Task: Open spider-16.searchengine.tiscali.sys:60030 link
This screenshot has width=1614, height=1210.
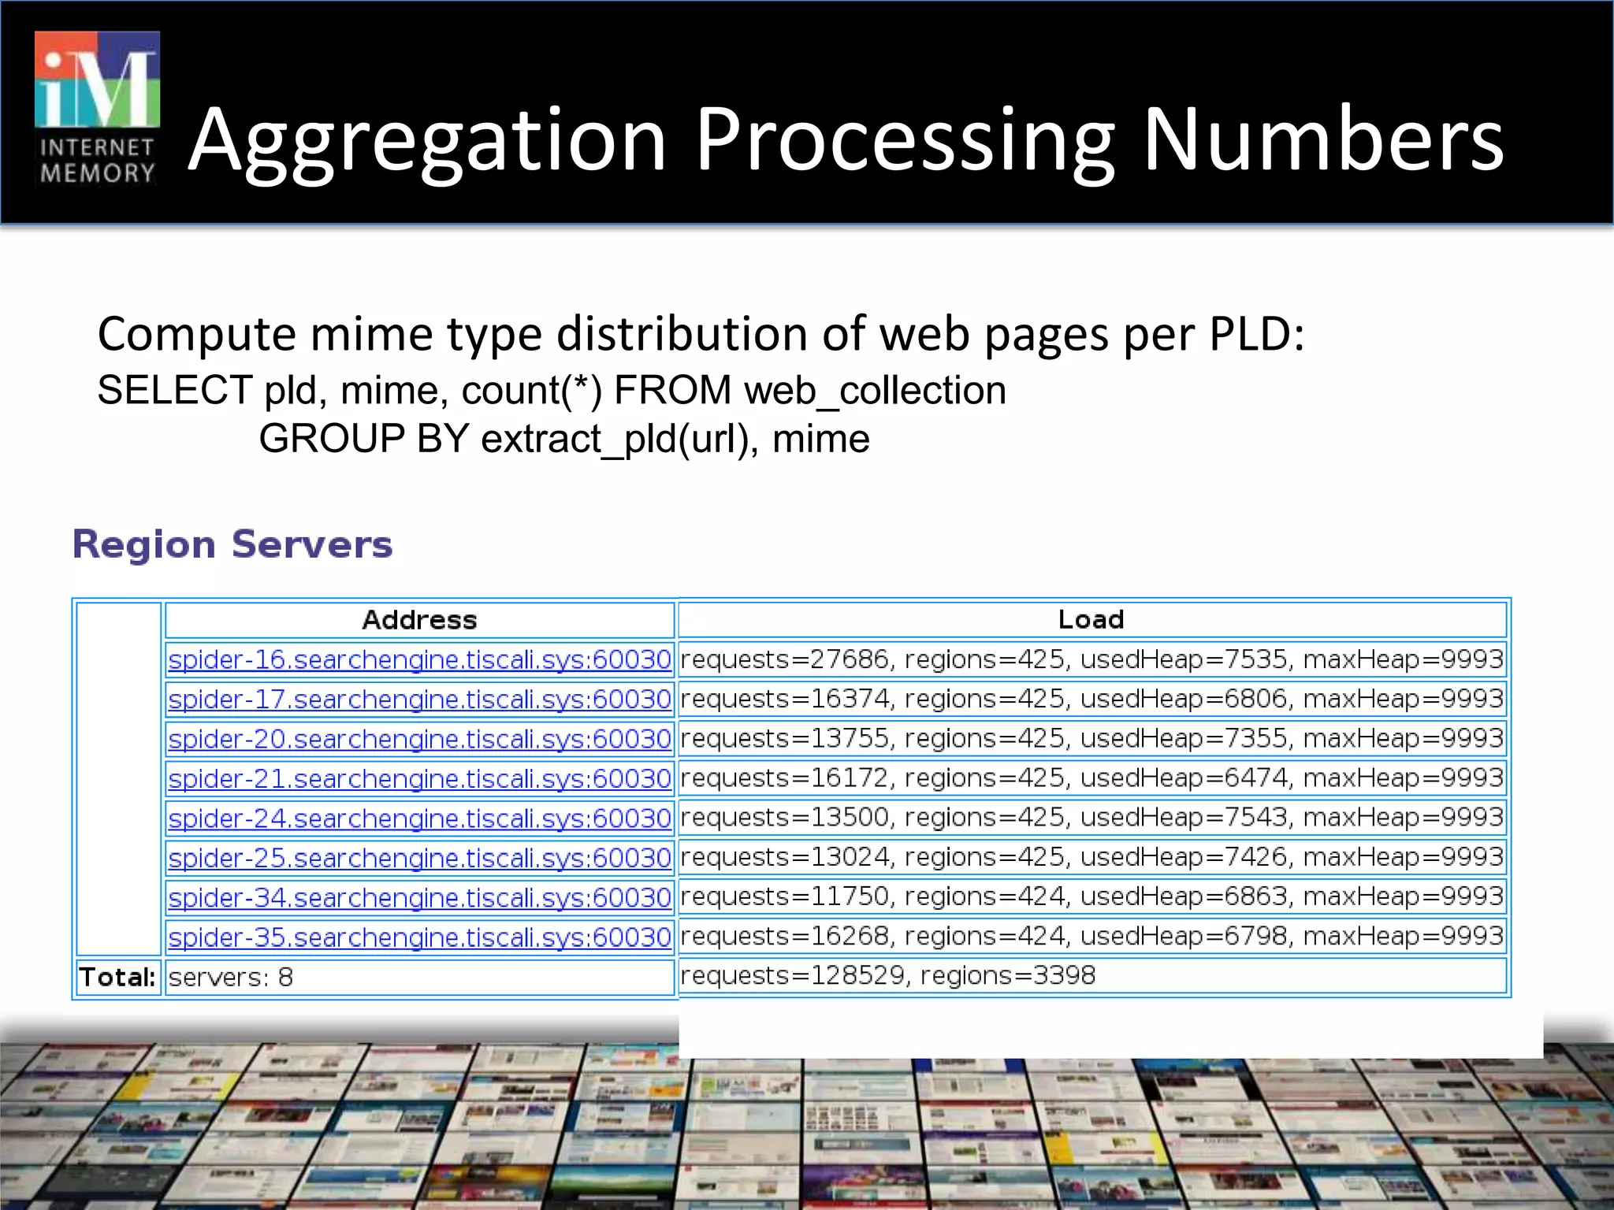Action: (420, 659)
